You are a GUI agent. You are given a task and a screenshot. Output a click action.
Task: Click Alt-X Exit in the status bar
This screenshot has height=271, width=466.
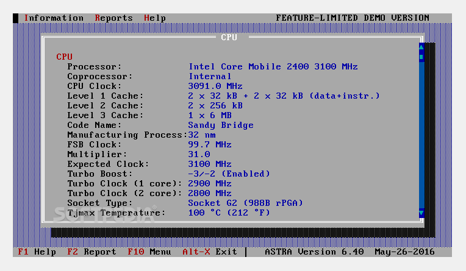coord(210,252)
